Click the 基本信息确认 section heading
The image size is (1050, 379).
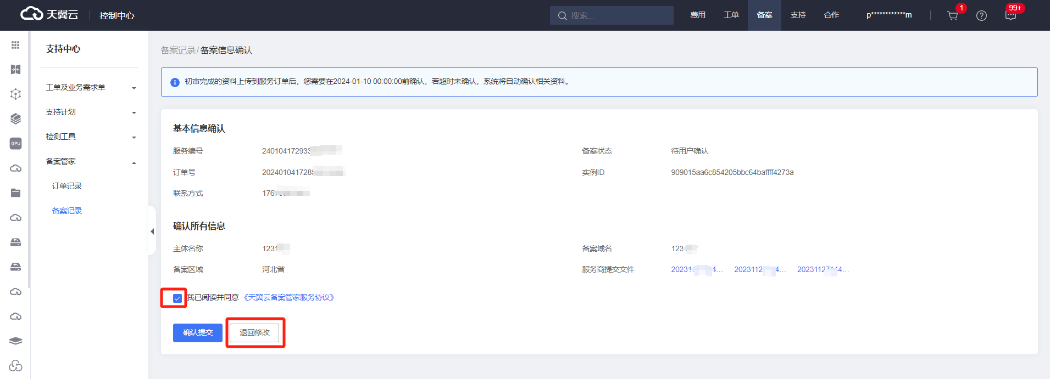199,129
